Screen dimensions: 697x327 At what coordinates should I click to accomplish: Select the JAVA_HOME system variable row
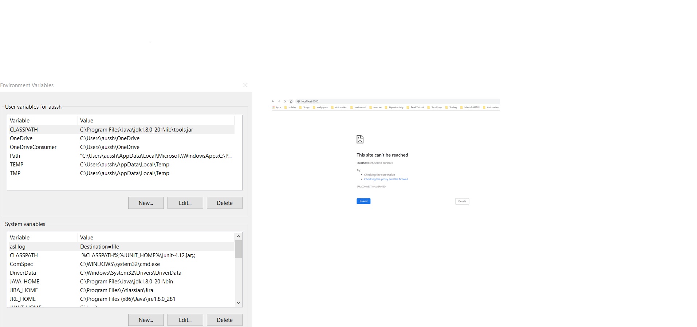122,282
